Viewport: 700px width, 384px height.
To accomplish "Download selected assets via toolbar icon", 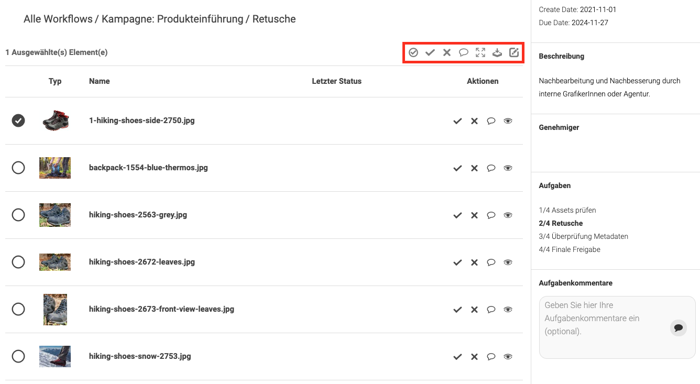I will point(497,52).
